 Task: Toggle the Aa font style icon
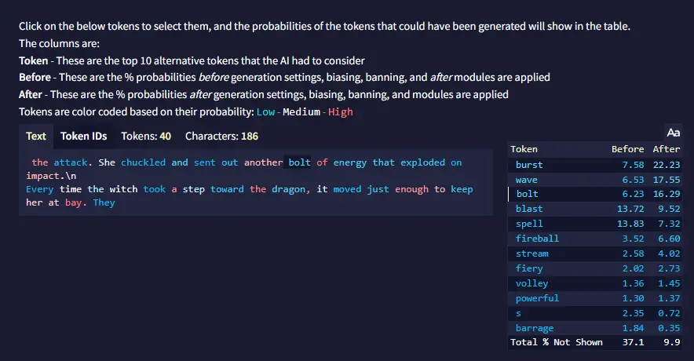673,133
